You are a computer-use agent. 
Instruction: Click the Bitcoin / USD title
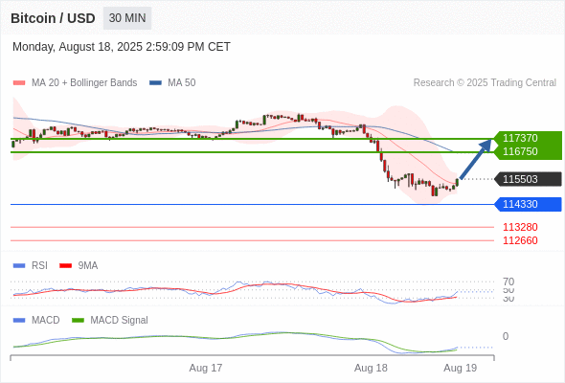pyautogui.click(x=53, y=18)
